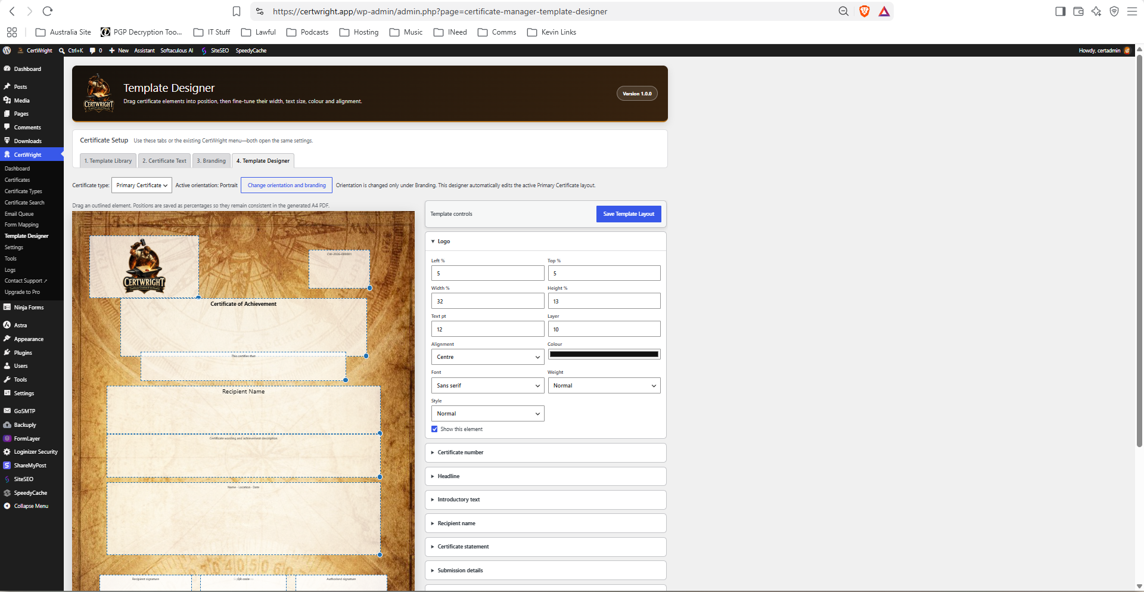Open the browser zoom magnifier icon

[x=843, y=11]
